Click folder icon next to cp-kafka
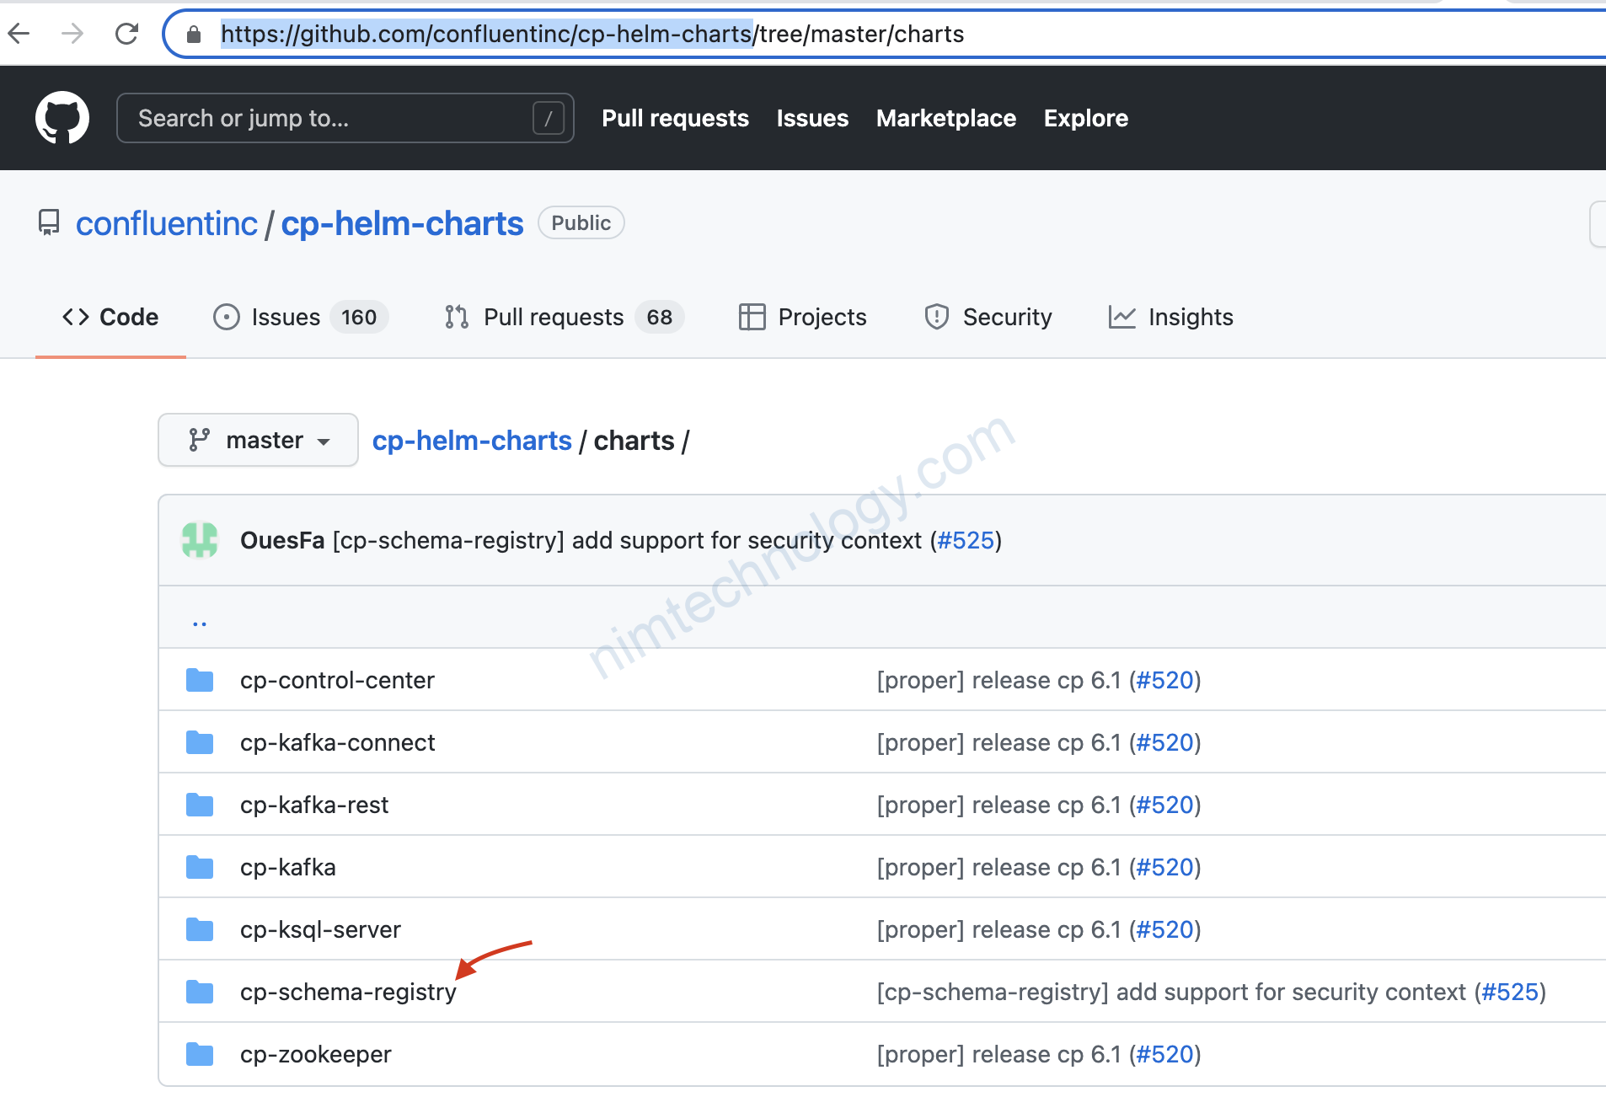Viewport: 1606px width, 1097px height. 200,867
